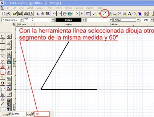Click the Zoom In magnifier icon
Screen dimensions: 154x117
click(9, 42)
